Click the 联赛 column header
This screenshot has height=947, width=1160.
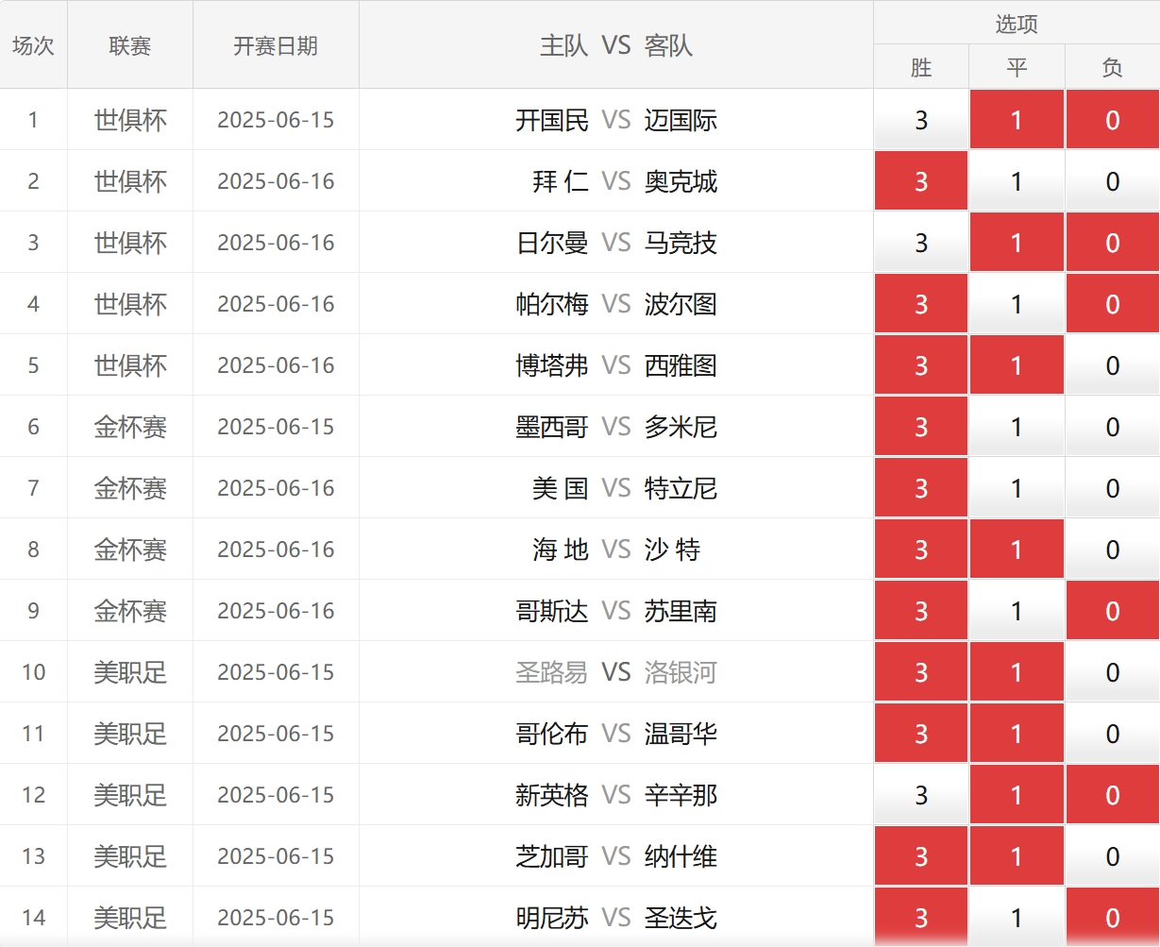130,45
